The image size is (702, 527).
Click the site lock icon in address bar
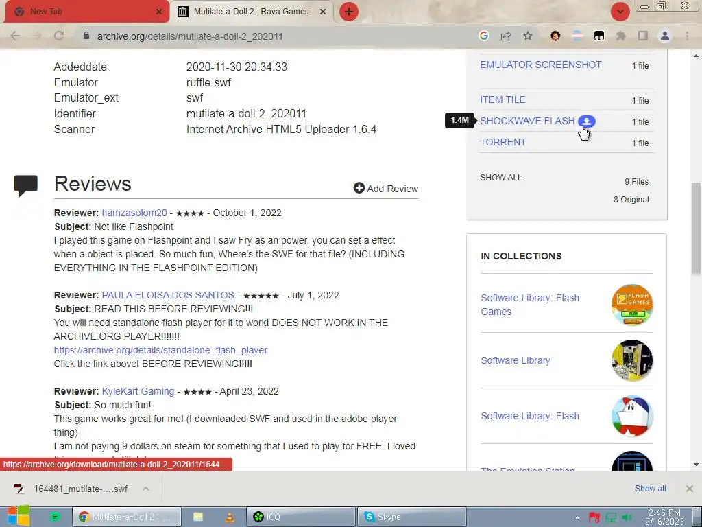coord(86,36)
